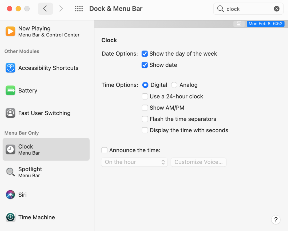Click the Other Modules section header
The image size is (288, 231).
[x=22, y=51]
